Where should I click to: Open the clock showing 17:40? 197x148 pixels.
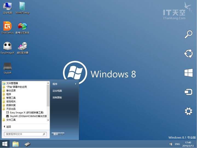pyautogui.click(x=188, y=144)
